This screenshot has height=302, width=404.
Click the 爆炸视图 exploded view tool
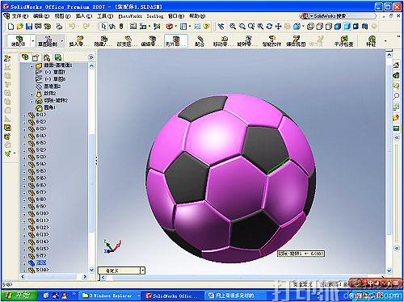click(296, 41)
